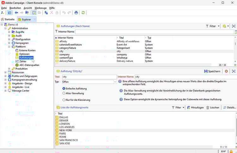Open the Bearbeiten menu
The width and height of the screenshot is (237, 153).
point(15,8)
